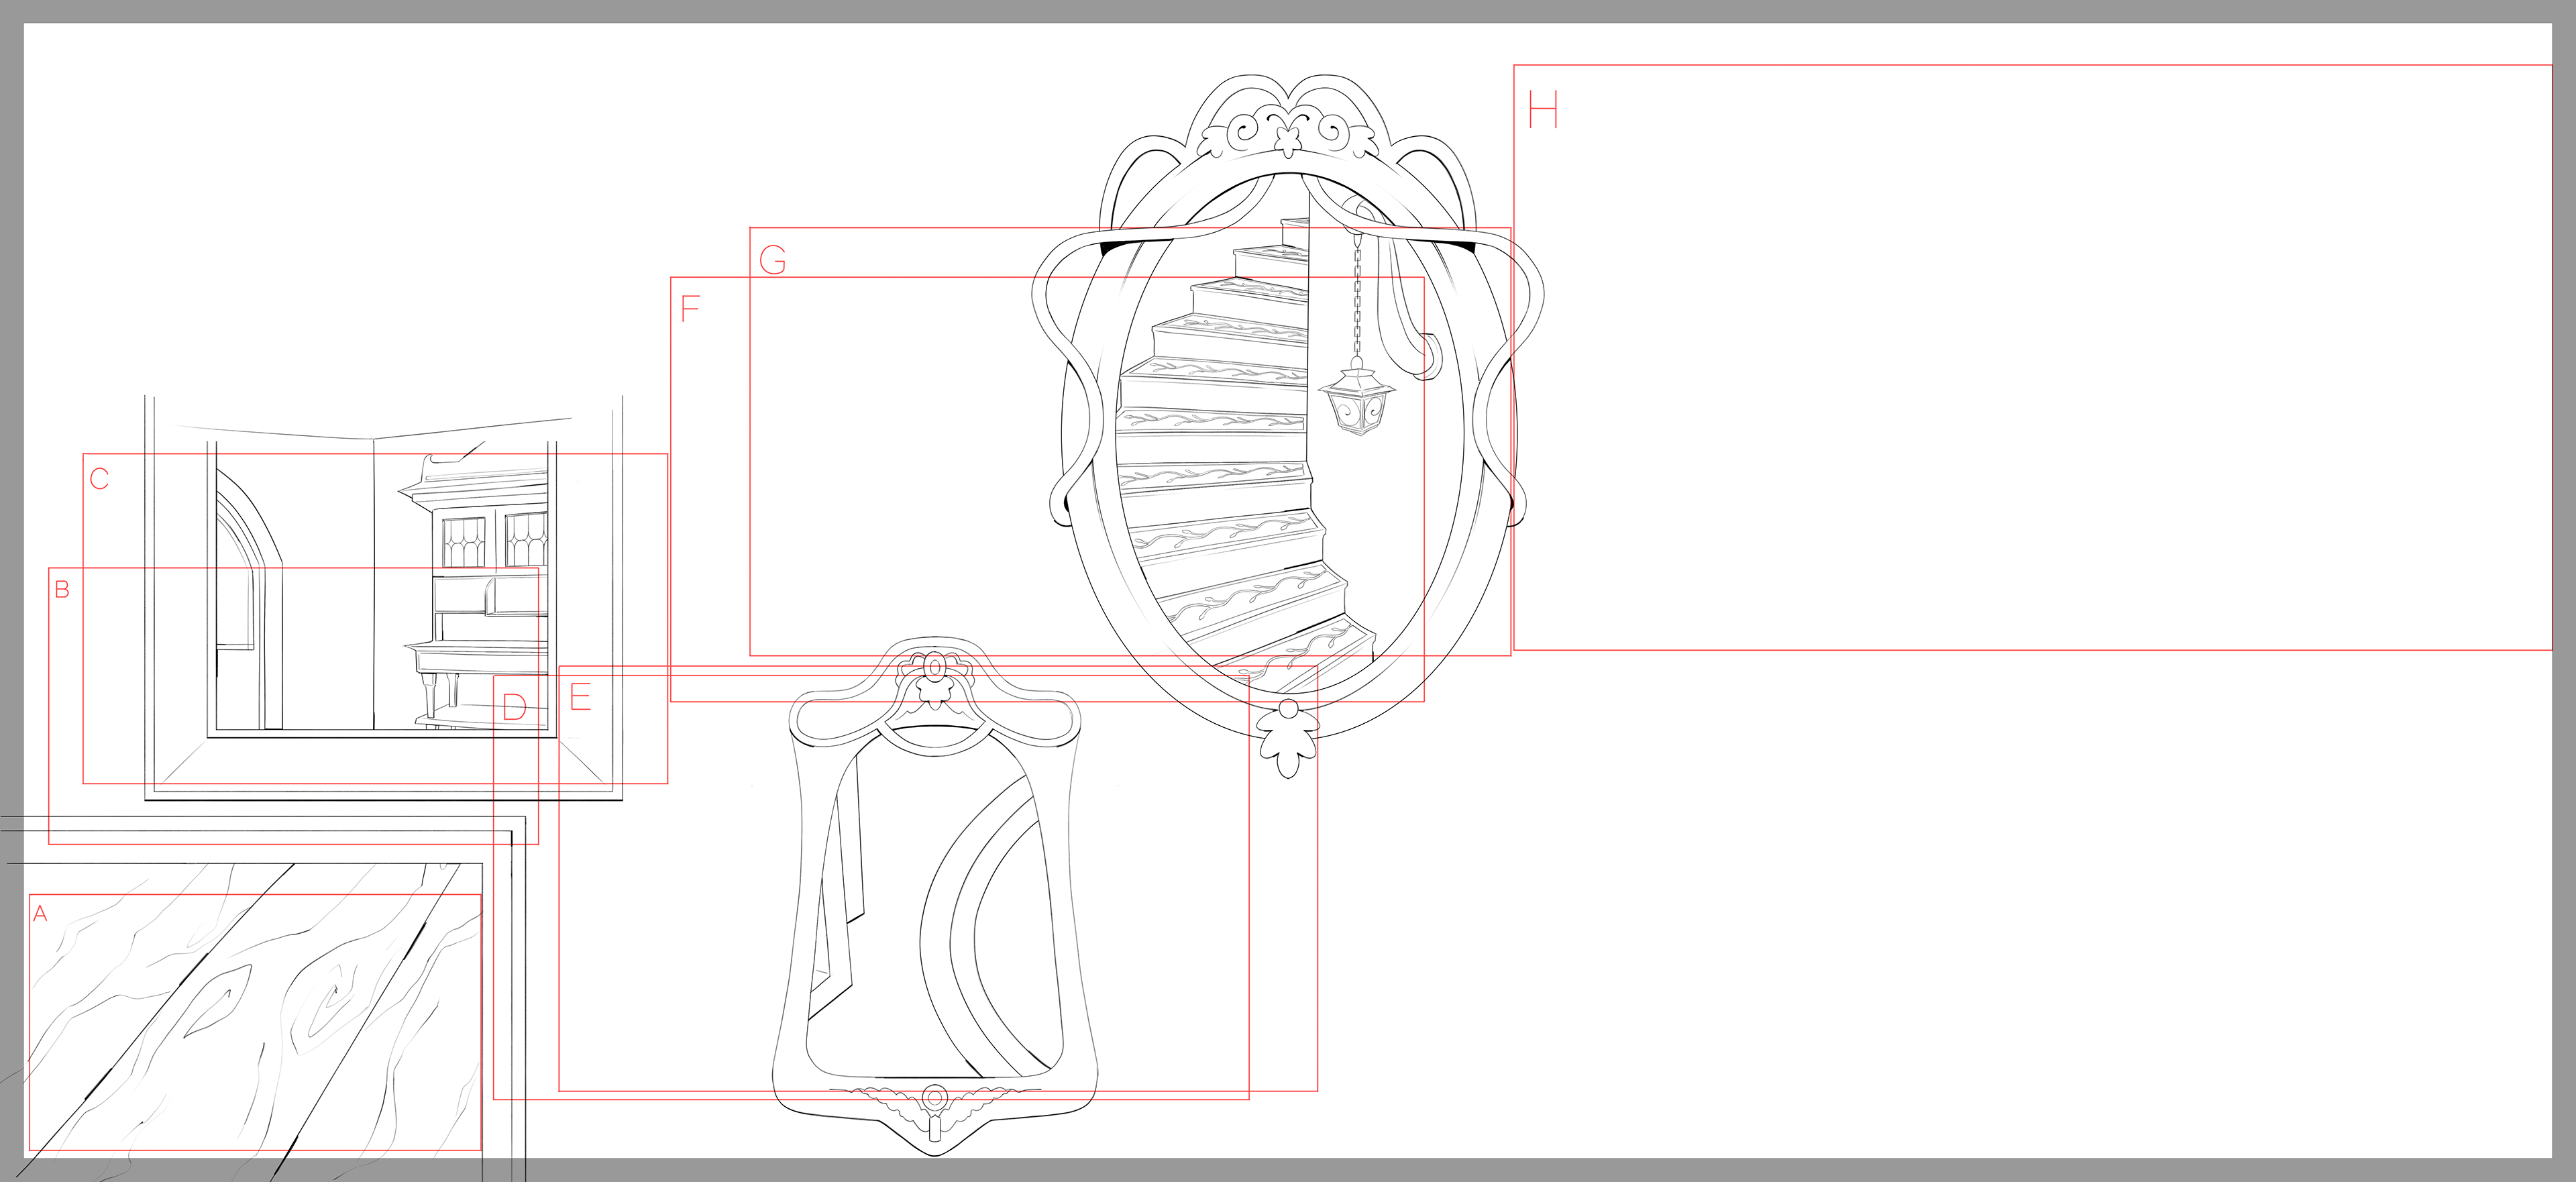Click the arched doorway in room sketch

click(245, 600)
